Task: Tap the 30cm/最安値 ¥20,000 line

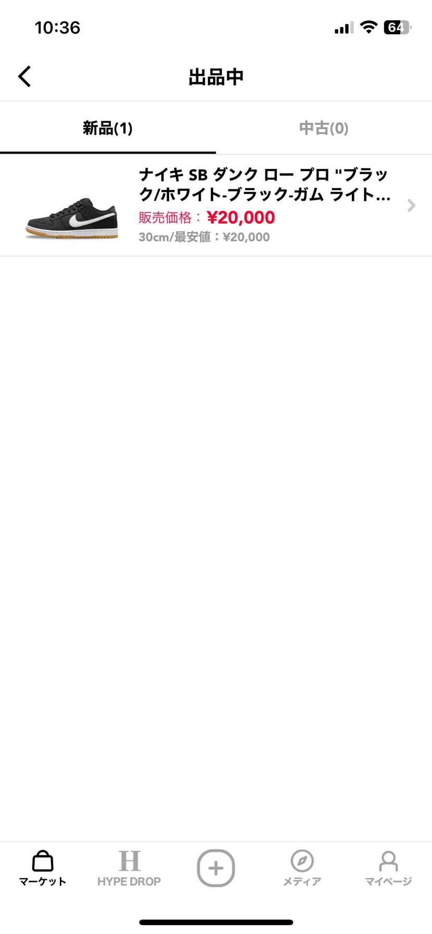Action: click(204, 237)
